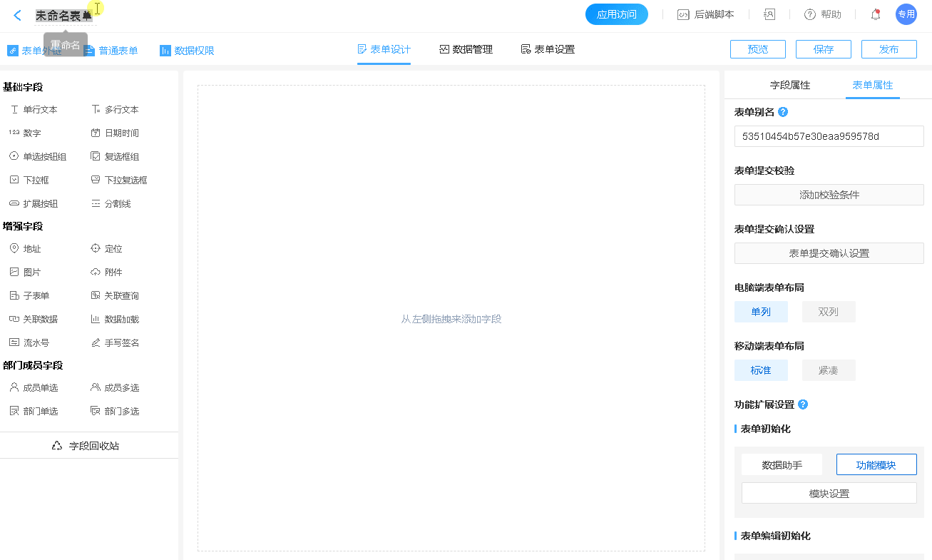932x560 pixels.
Task: Click 添加校验条件 button
Action: (829, 195)
